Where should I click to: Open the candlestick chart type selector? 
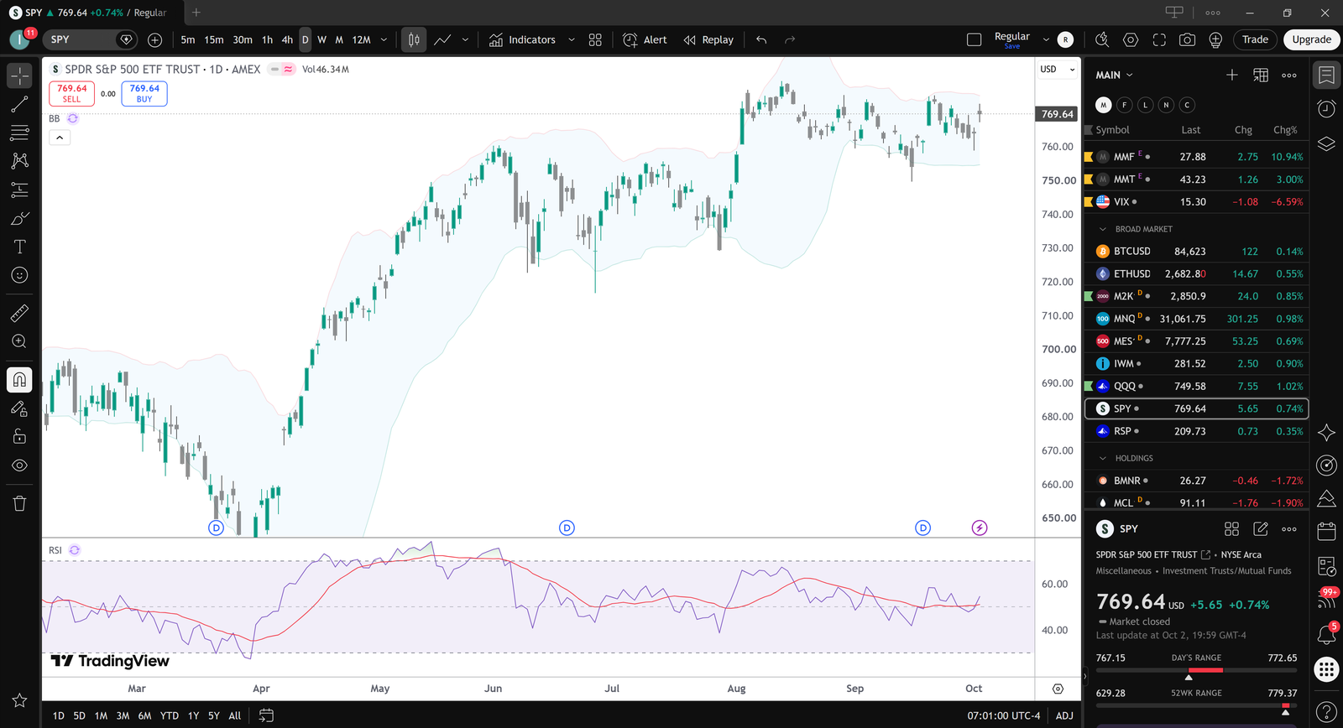414,39
